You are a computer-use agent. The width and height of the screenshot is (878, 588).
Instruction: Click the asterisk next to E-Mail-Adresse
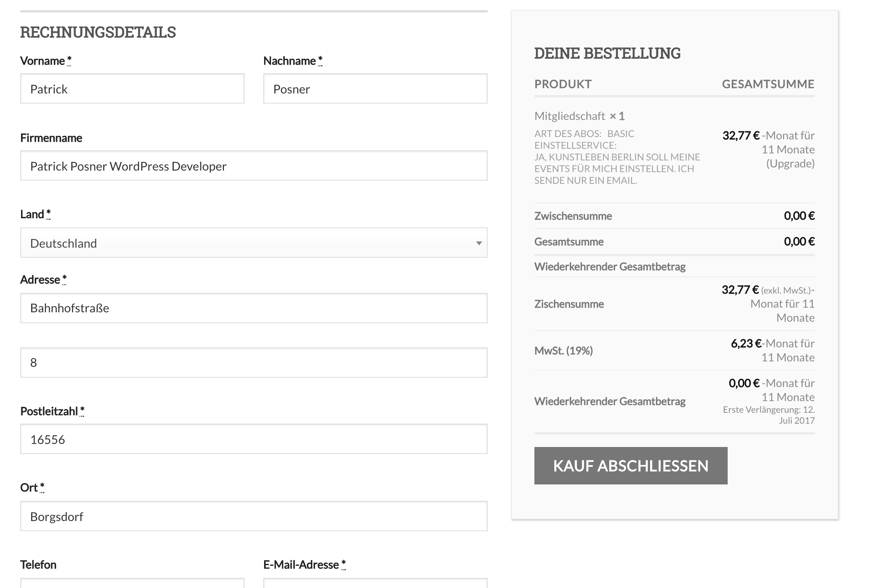click(x=343, y=564)
